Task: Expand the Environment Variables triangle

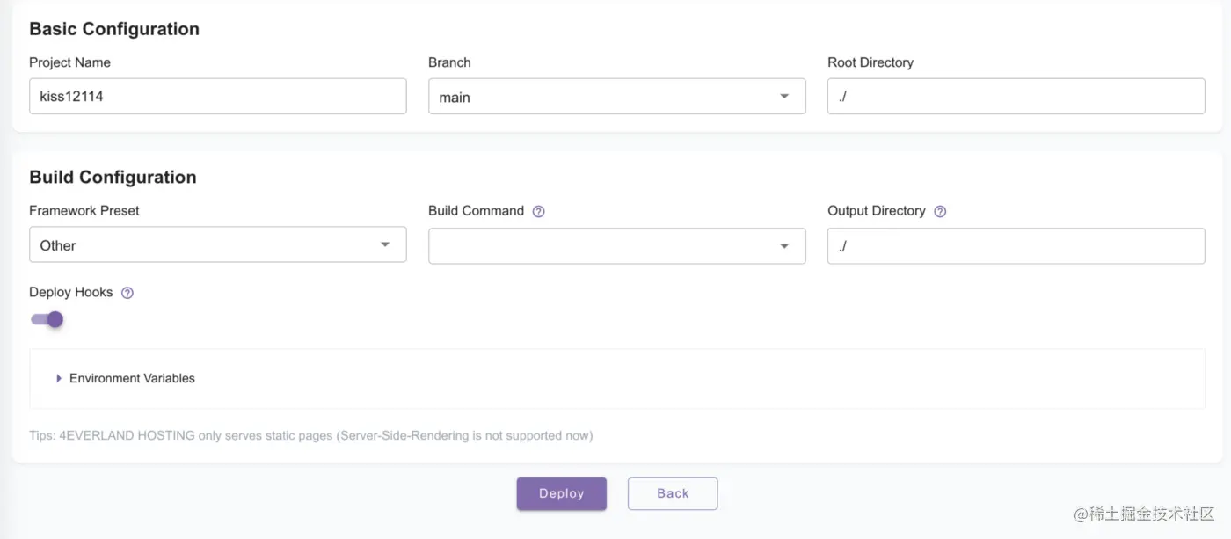Action: [59, 378]
